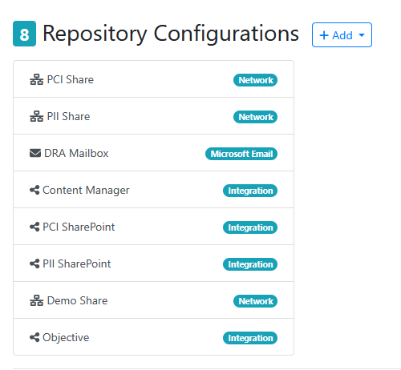Click the envelope icon beside DRA Mailbox
The width and height of the screenshot is (401, 370).
pyautogui.click(x=35, y=153)
